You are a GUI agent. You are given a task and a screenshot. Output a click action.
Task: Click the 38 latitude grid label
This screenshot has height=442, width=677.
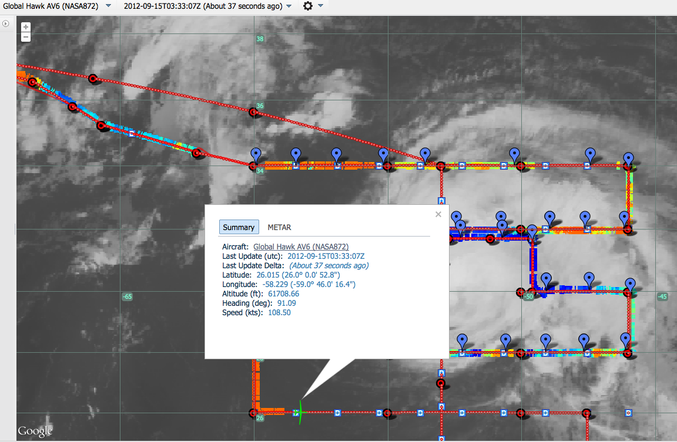[x=260, y=39]
